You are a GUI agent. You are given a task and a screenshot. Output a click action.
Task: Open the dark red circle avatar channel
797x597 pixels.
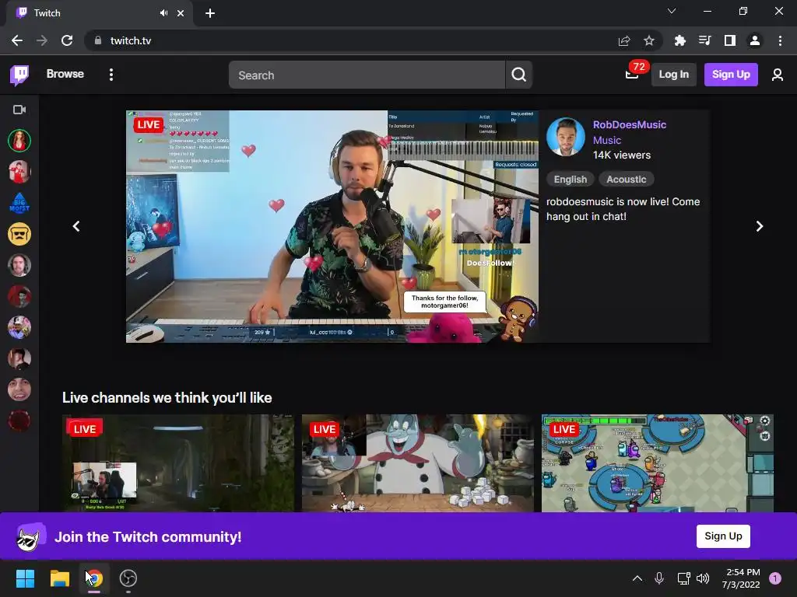point(19,421)
